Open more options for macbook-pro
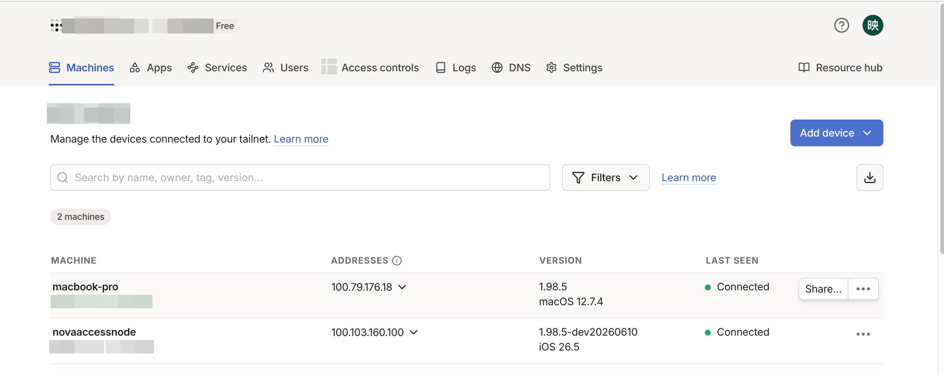The height and width of the screenshot is (375, 944). [x=863, y=289]
